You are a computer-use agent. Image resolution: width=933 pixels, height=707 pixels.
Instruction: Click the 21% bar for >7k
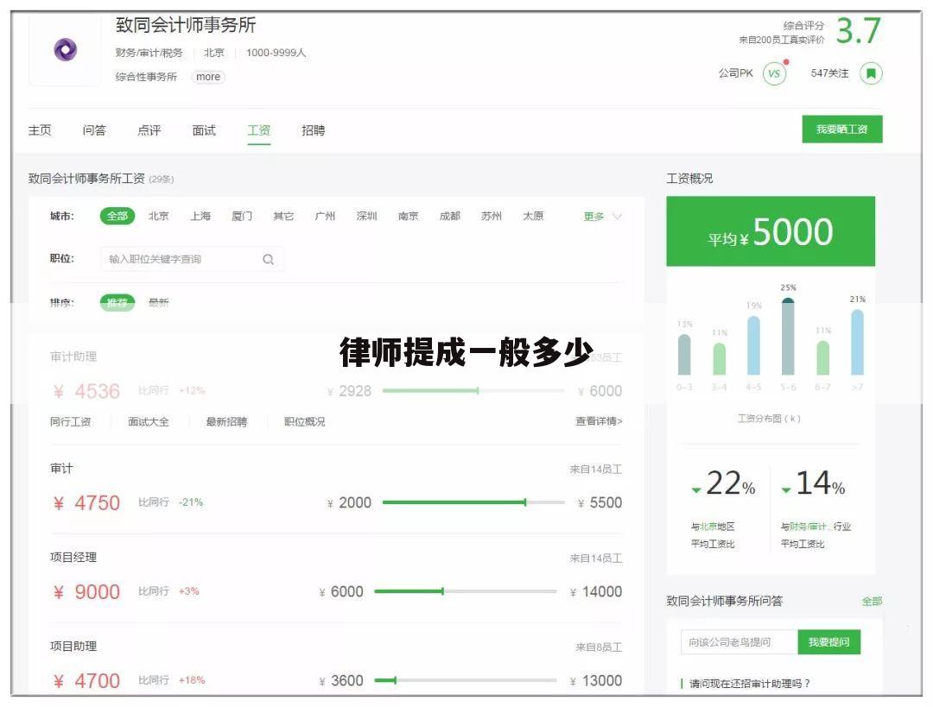pos(858,343)
